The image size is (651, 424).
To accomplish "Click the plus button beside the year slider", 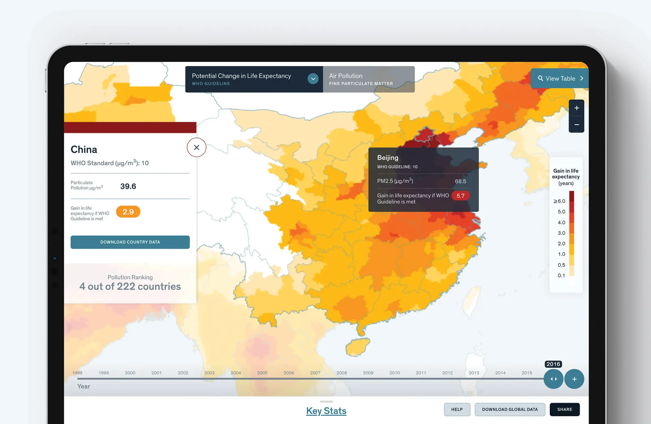I will [x=574, y=379].
